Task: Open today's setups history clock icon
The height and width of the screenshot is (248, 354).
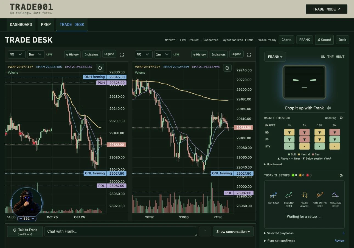Action: tap(341, 175)
